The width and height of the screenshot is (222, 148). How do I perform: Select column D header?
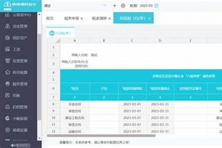click(x=160, y=41)
